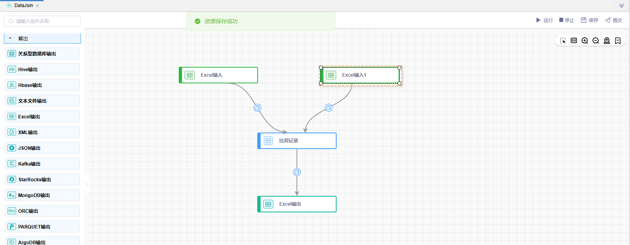The height and width of the screenshot is (245, 630).
Task: Switch to the DataJoin tab
Action: (x=23, y=6)
